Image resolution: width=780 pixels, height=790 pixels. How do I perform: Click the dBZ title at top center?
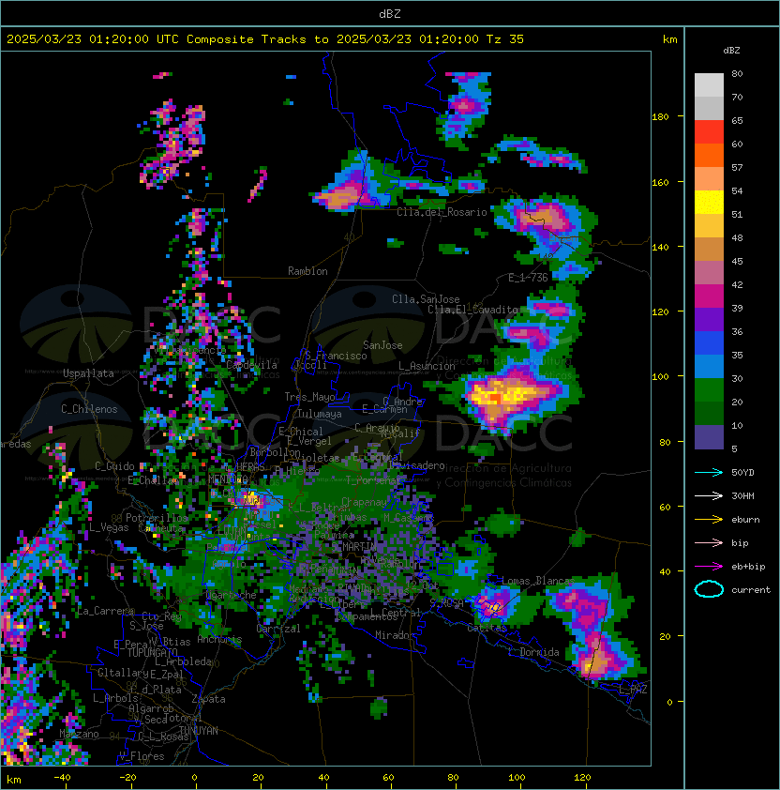pyautogui.click(x=390, y=14)
